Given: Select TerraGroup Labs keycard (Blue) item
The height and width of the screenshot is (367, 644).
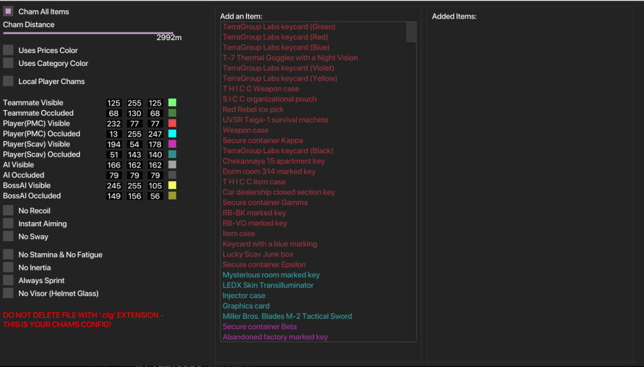Looking at the screenshot, I should click(276, 47).
